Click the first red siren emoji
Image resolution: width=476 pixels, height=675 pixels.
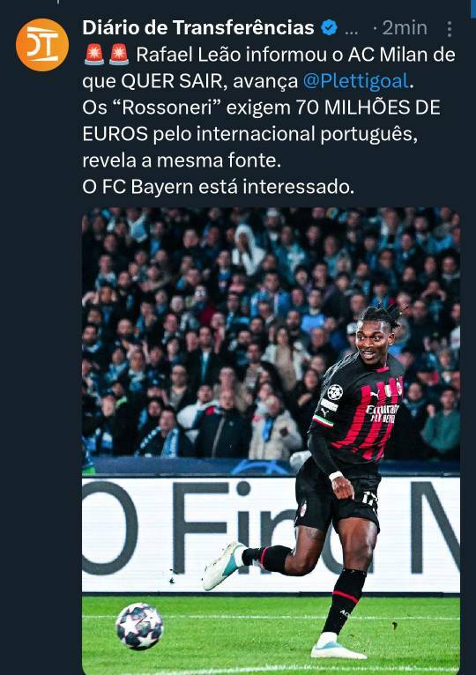click(94, 55)
